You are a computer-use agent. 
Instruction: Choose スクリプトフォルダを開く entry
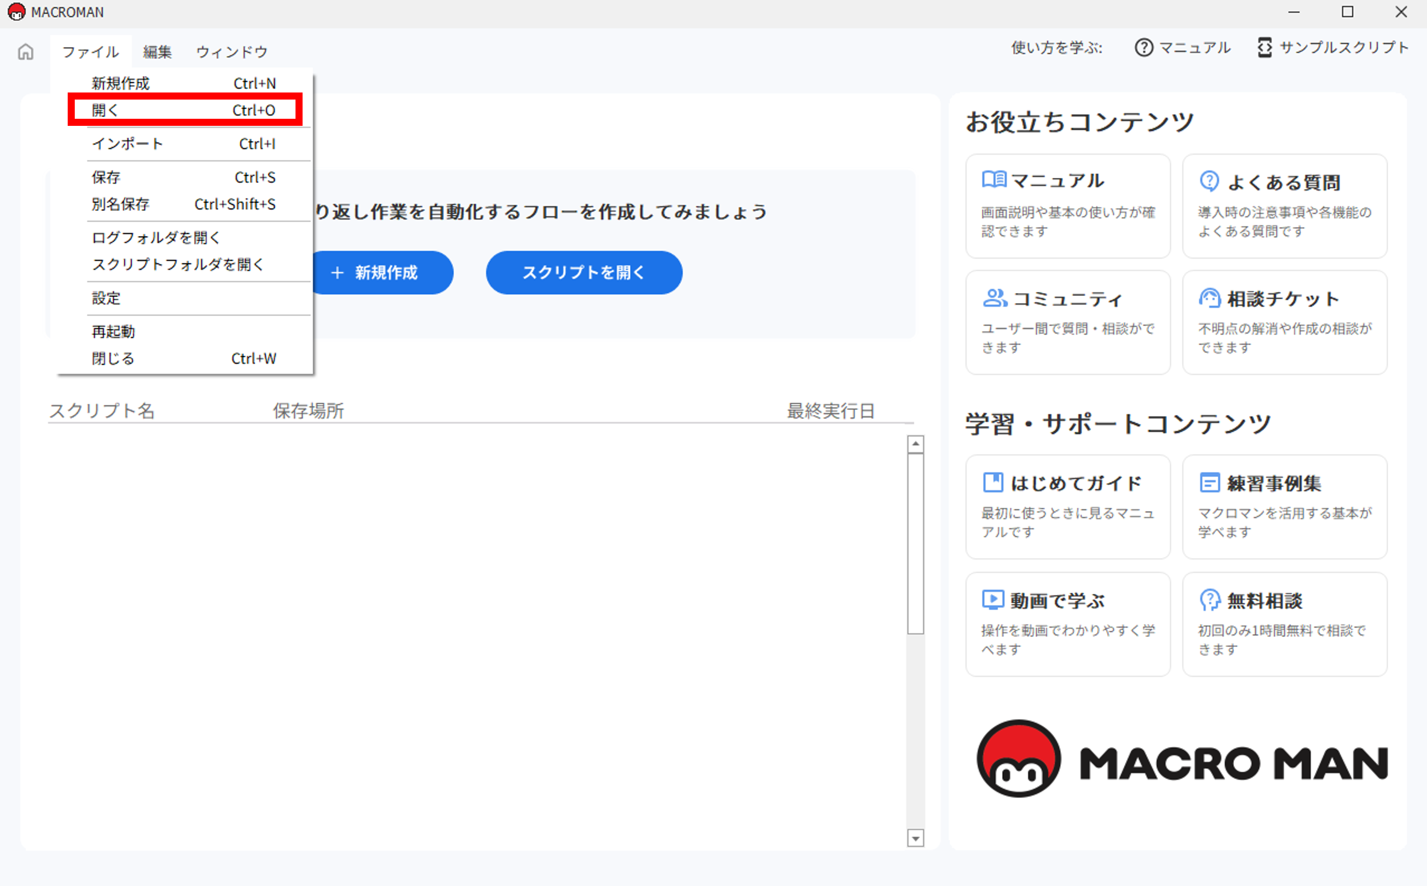pos(184,264)
